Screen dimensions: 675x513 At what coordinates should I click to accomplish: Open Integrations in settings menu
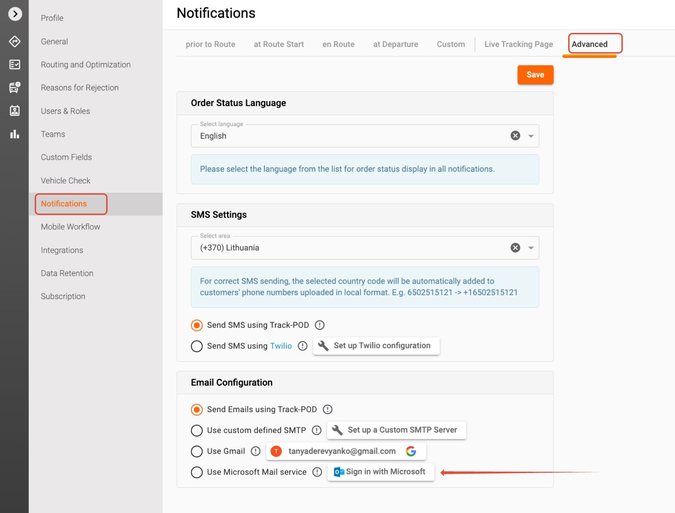[x=62, y=250]
